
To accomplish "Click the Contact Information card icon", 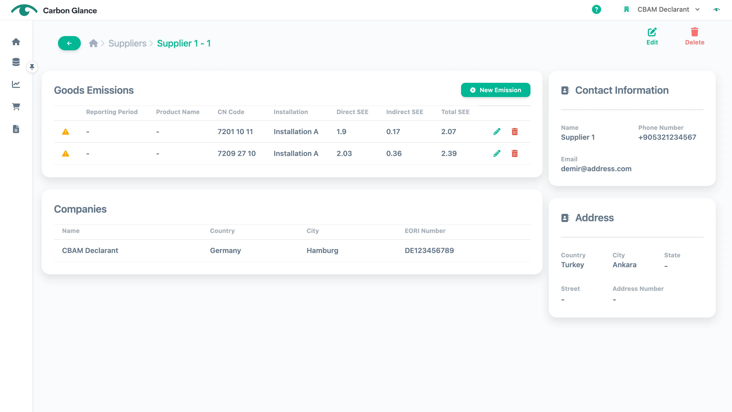I will (x=565, y=90).
